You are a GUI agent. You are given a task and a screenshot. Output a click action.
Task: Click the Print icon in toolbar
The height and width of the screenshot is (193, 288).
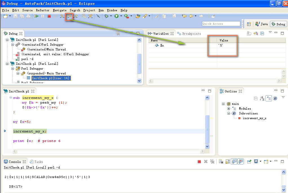(x=28, y=16)
